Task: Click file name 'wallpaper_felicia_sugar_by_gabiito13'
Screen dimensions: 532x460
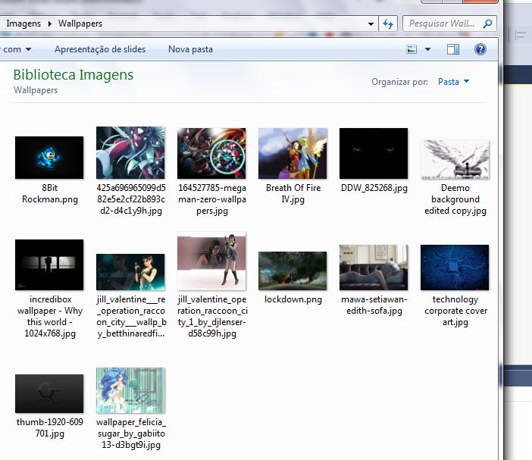Action: click(x=131, y=433)
